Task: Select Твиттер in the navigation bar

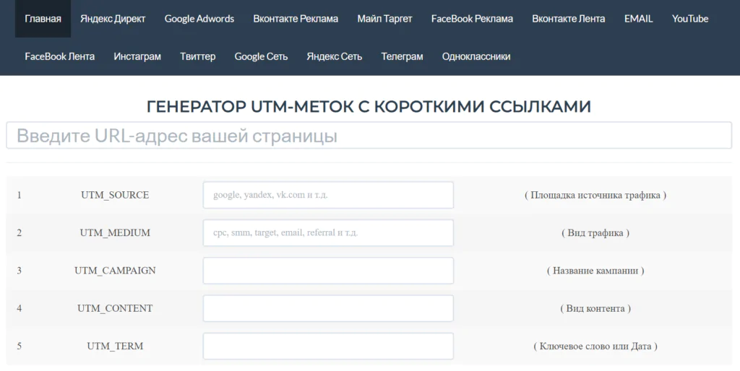Action: click(x=198, y=56)
